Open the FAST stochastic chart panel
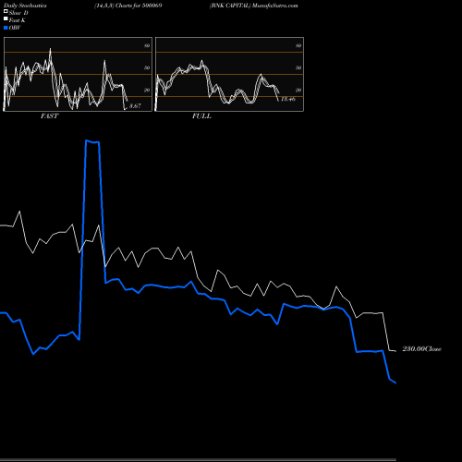Image resolution: width=462 pixels, height=462 pixels. pos(78,74)
